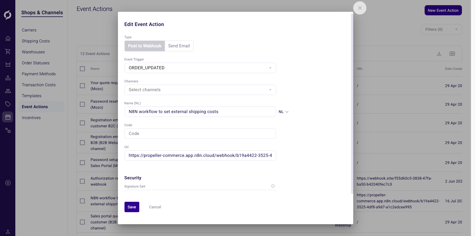Open the users icon in sidebar
475x236 pixels.
click(x=8, y=91)
